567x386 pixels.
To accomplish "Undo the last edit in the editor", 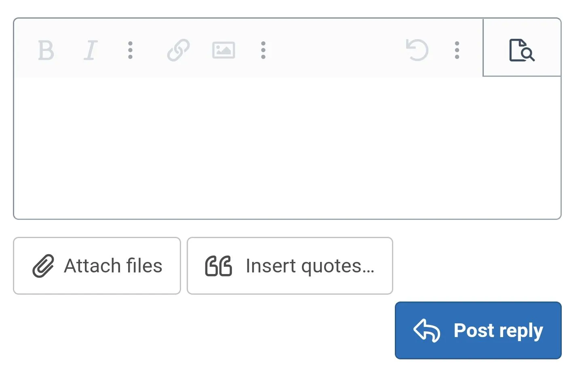I will (x=417, y=51).
